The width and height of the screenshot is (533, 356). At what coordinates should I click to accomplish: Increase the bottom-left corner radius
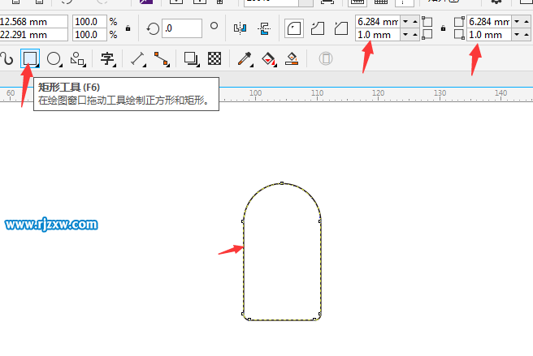(415, 35)
